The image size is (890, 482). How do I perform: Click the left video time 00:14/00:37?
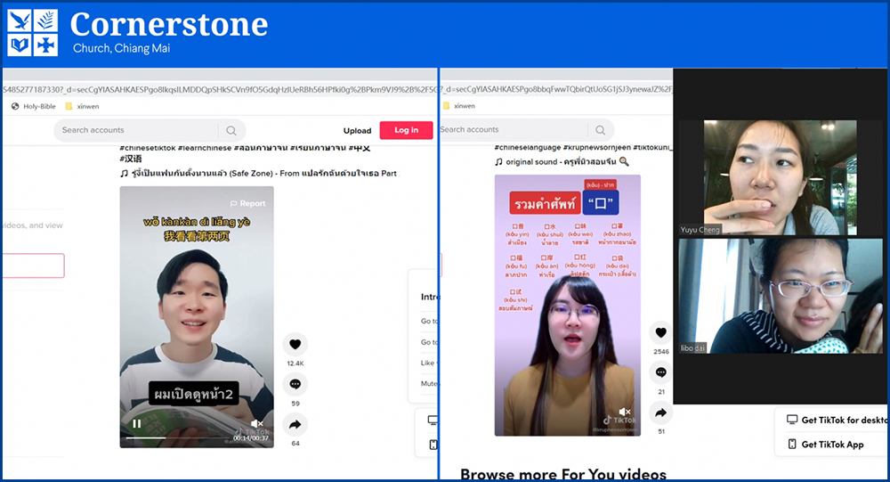coord(250,438)
